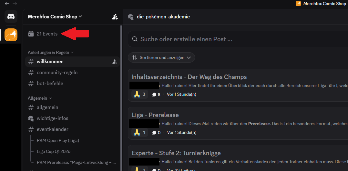Viewport: 348px width, 171px height.
Task: Open the Experte - Stufe 2: Turnierknigge post
Action: tap(176, 153)
